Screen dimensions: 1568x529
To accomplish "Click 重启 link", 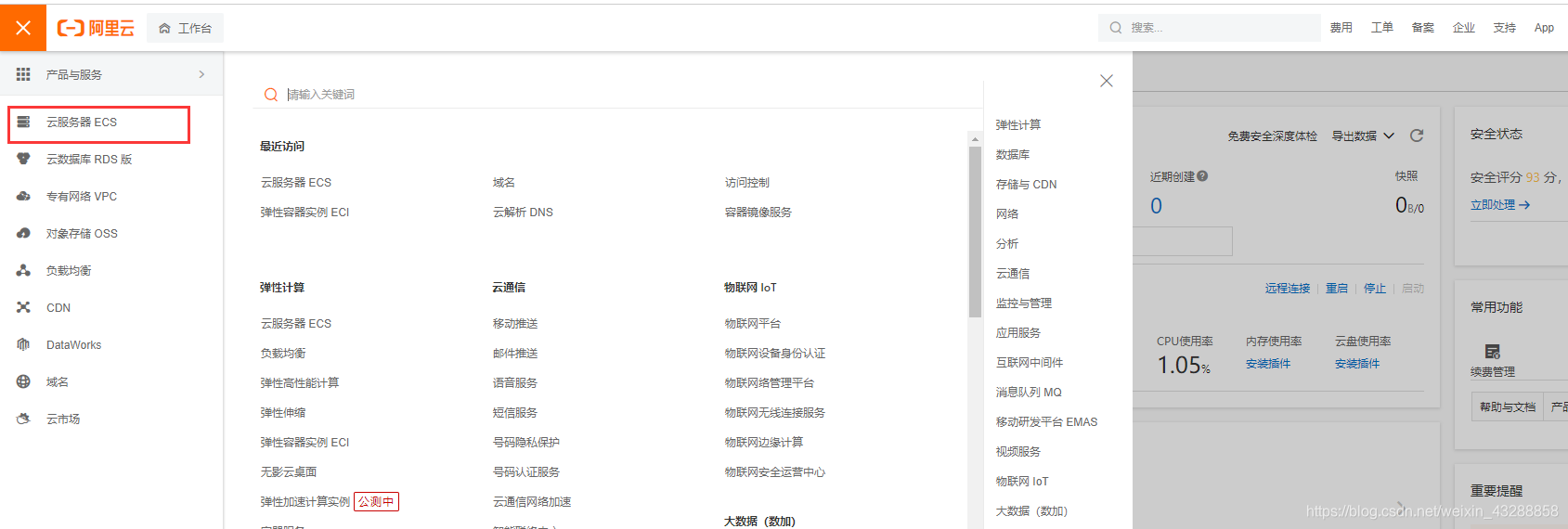I will click(1337, 289).
